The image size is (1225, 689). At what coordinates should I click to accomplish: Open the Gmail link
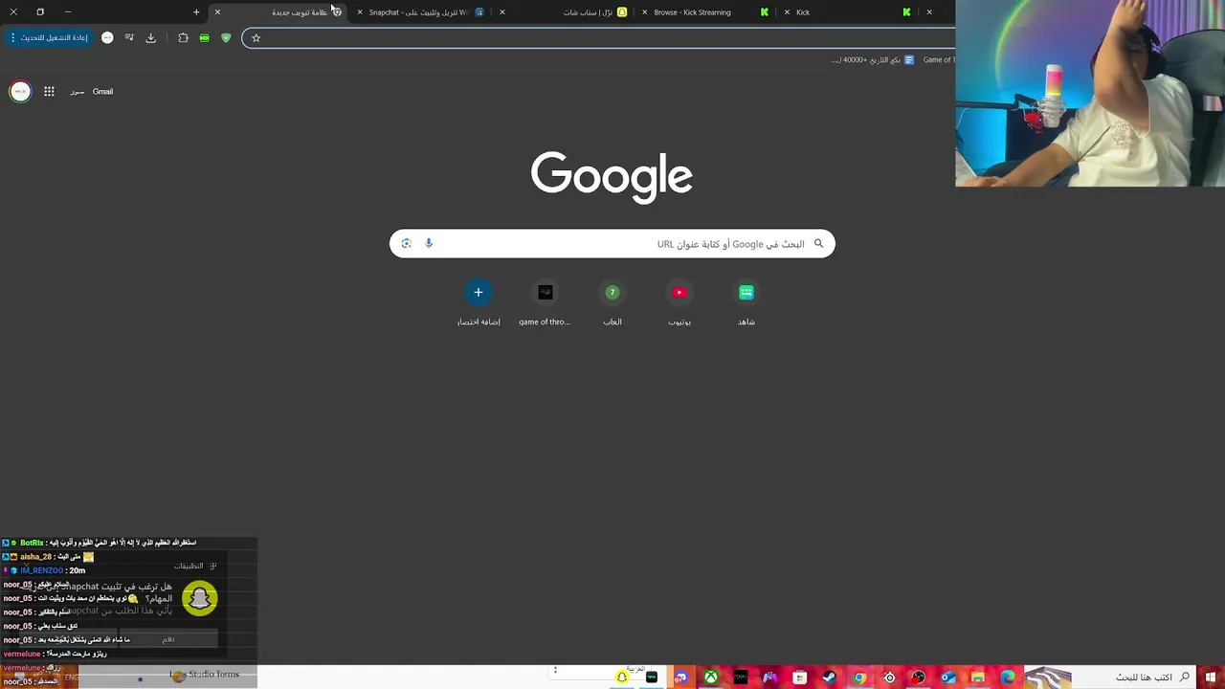pos(102,92)
